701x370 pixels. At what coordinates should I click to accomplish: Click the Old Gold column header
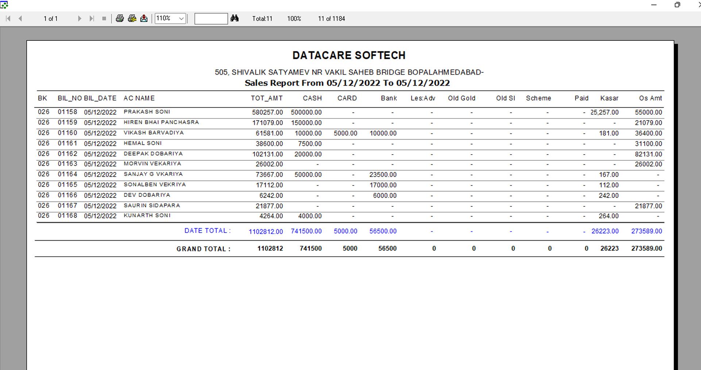tap(461, 98)
